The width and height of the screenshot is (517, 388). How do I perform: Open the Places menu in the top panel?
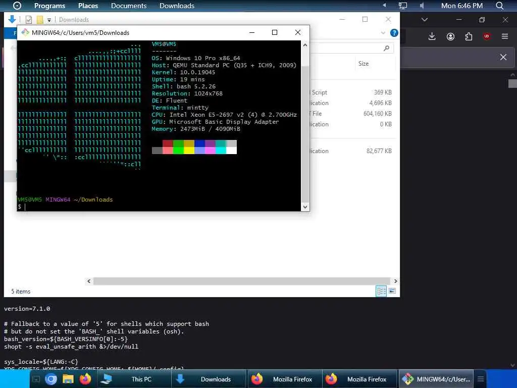[x=88, y=6]
